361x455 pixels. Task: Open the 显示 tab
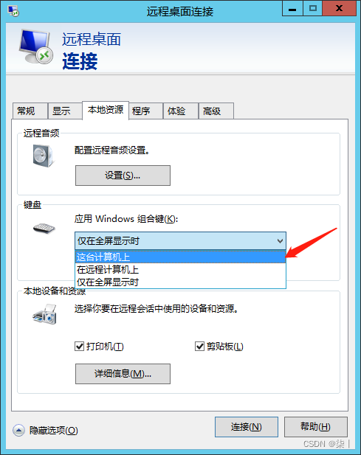pos(65,111)
